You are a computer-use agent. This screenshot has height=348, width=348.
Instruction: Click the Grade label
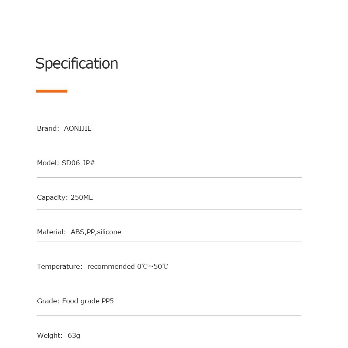tap(48, 301)
